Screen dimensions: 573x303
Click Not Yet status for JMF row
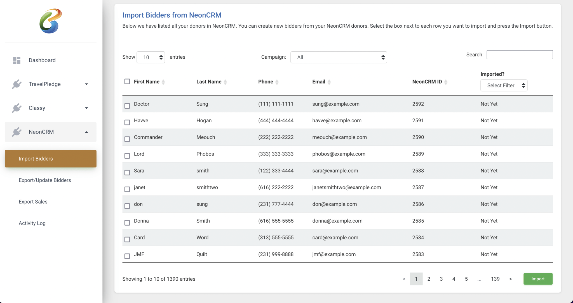pyautogui.click(x=489, y=254)
